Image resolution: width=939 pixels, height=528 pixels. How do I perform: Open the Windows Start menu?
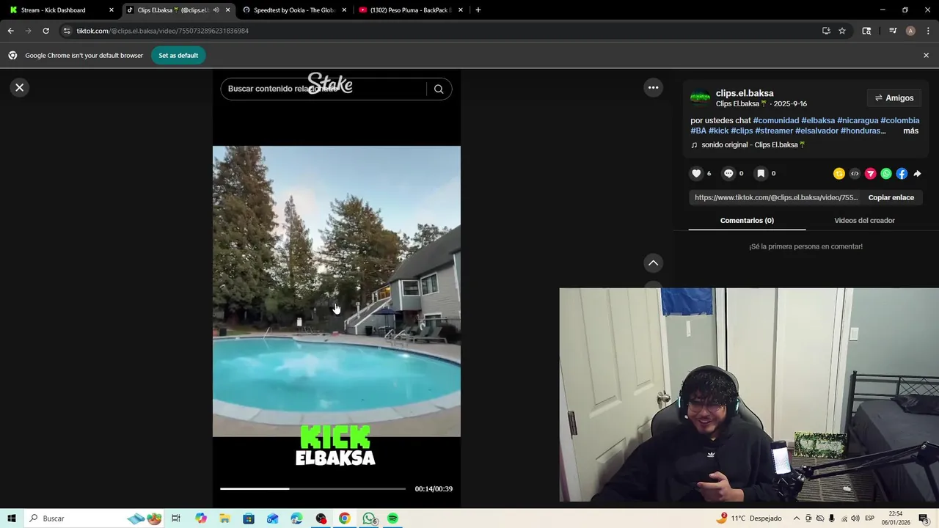coord(12,518)
